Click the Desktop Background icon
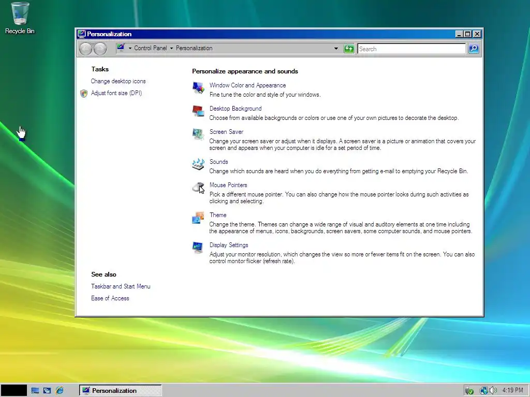 coord(198,111)
